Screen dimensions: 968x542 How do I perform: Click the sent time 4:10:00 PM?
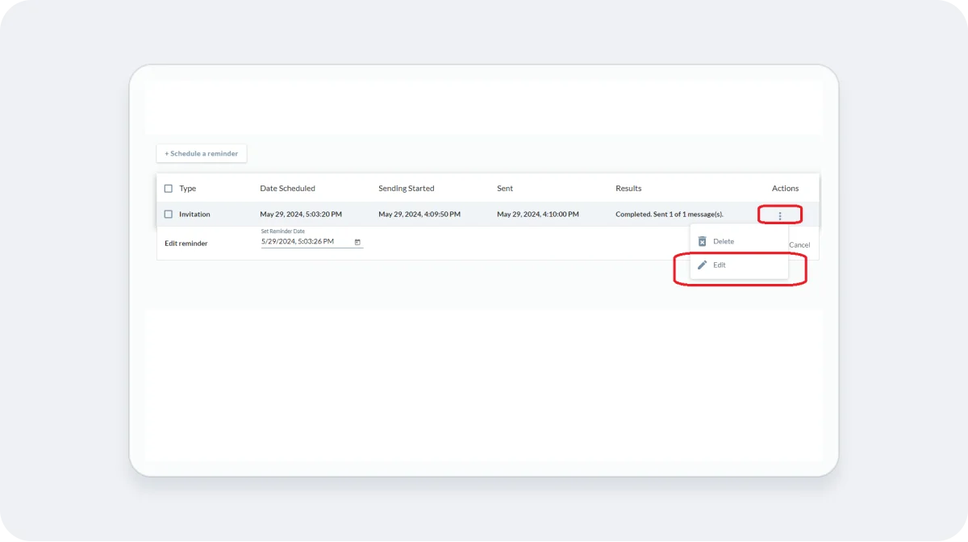click(x=538, y=215)
